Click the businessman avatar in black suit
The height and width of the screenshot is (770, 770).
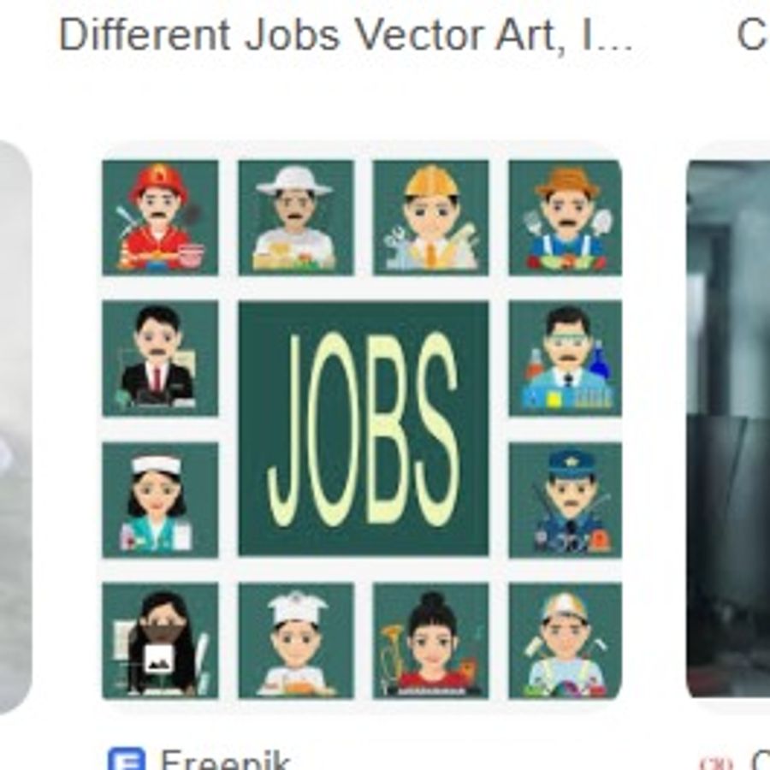160,358
